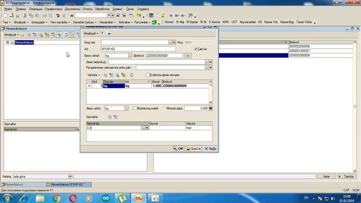
Task: Click the Kassa-Bag shortcut in toolbar
Action: tap(287, 22)
